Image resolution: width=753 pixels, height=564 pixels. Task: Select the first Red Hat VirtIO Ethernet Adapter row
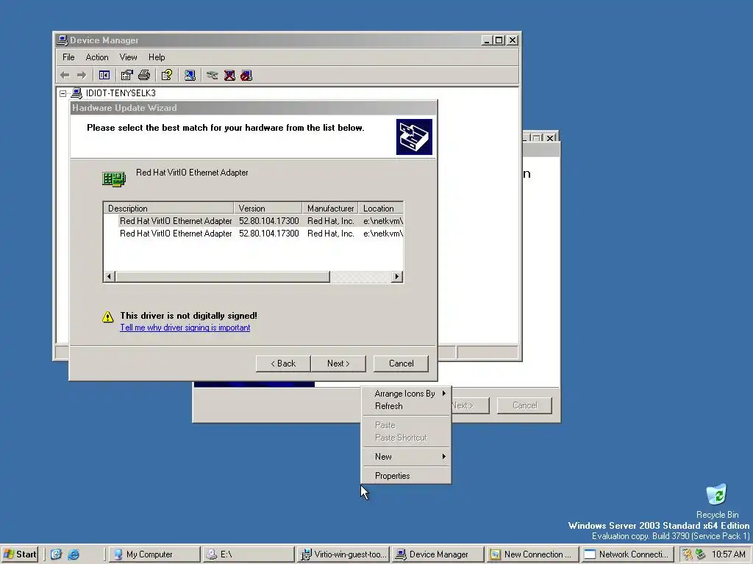253,220
